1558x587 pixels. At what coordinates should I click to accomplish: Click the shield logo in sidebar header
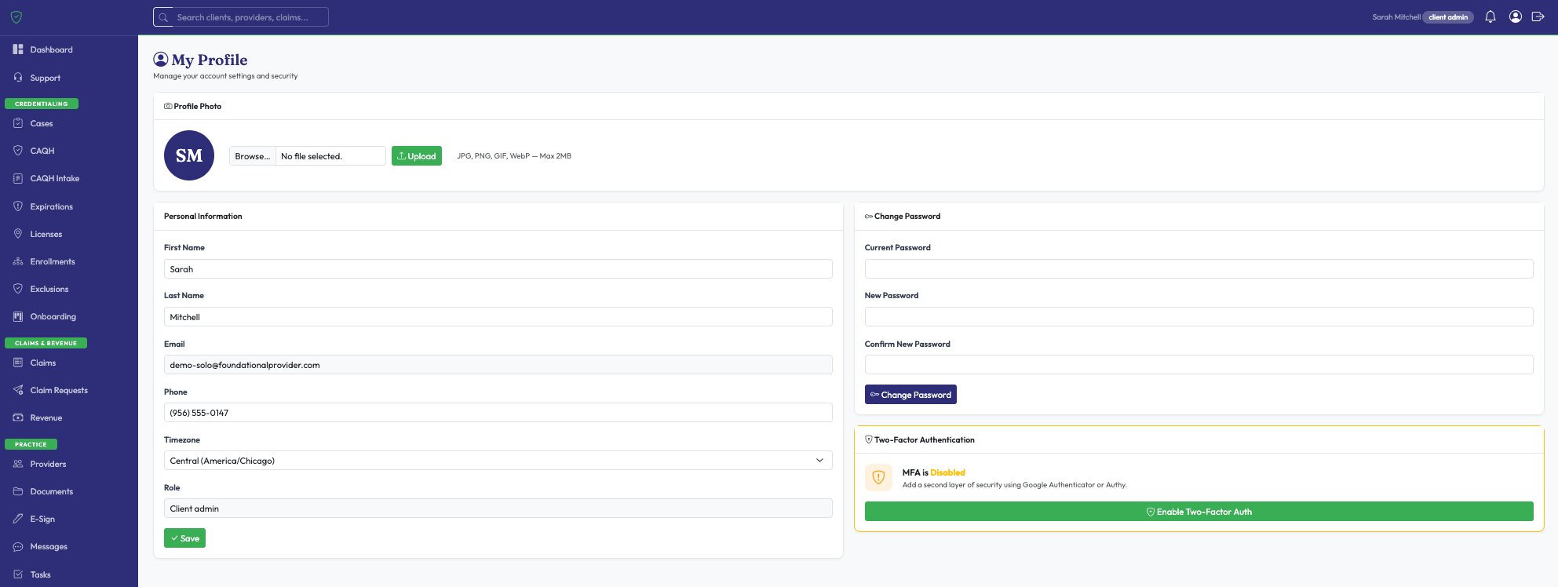coord(16,17)
